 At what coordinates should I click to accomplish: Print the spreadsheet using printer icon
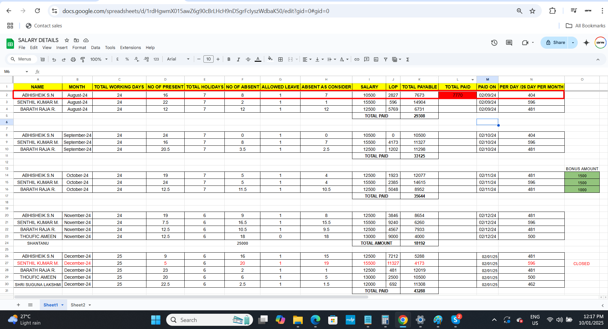(73, 59)
